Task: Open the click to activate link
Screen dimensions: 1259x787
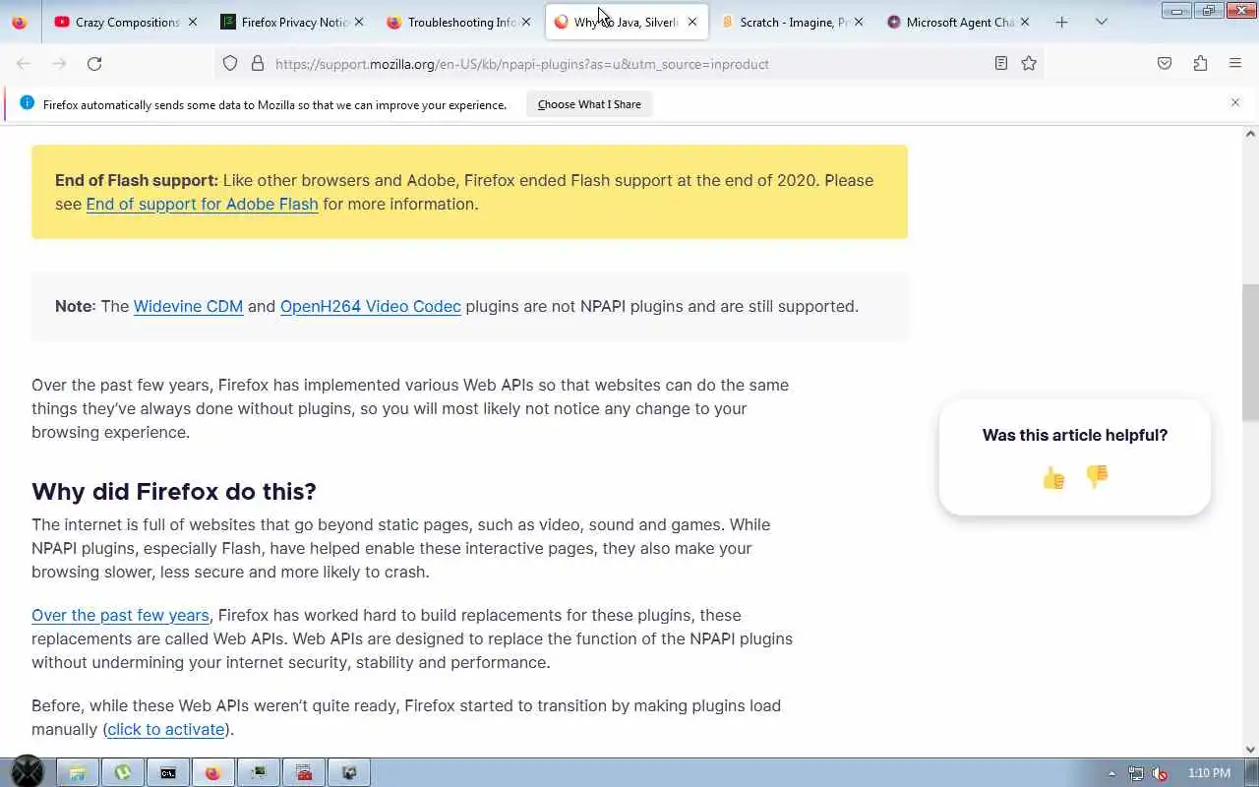Action: click(166, 729)
